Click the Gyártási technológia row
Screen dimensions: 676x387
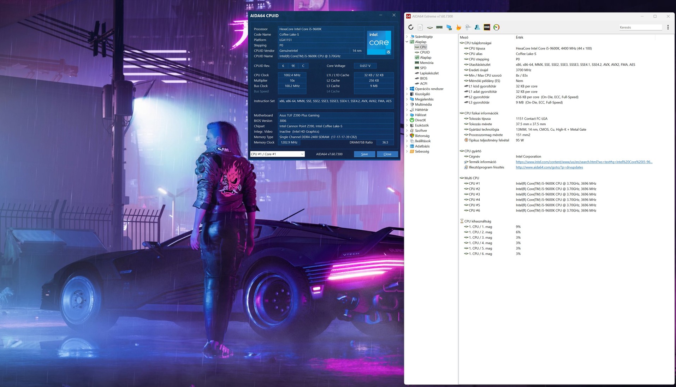point(567,130)
